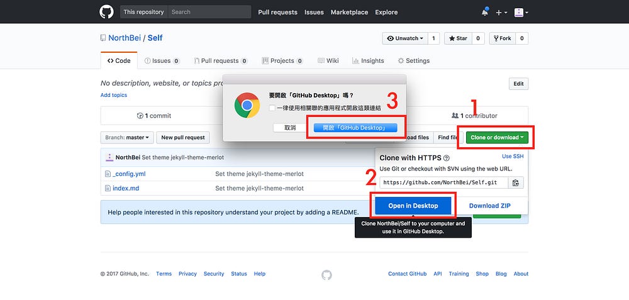This screenshot has height=300, width=629.
Task: Open footer Security link
Action: 214,274
